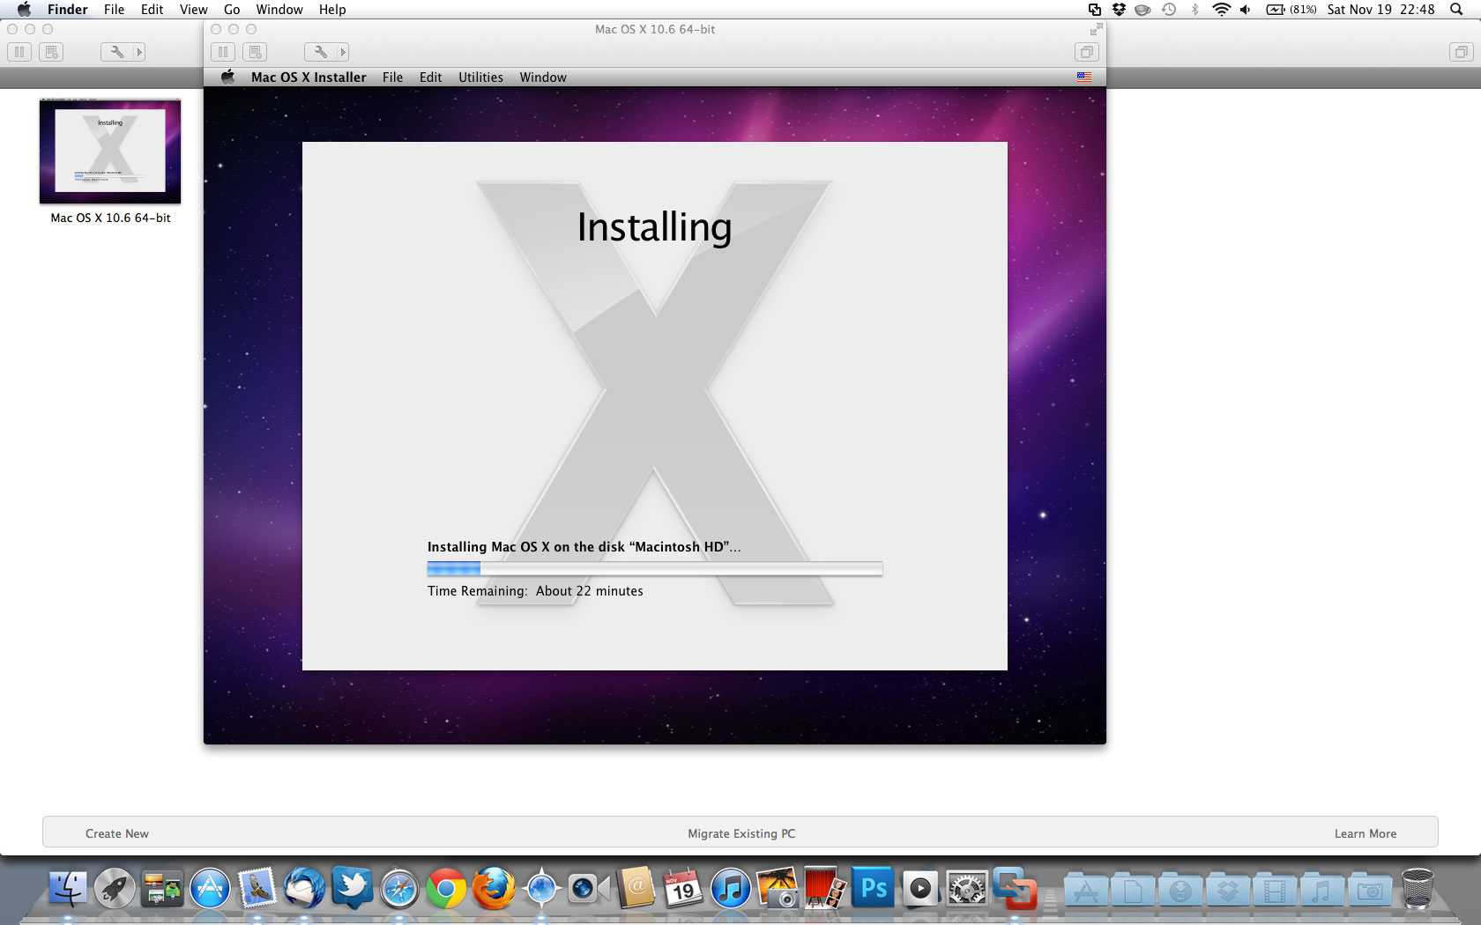1481x925 pixels.
Task: Click Migrate Existing PC
Action: pyautogui.click(x=741, y=833)
